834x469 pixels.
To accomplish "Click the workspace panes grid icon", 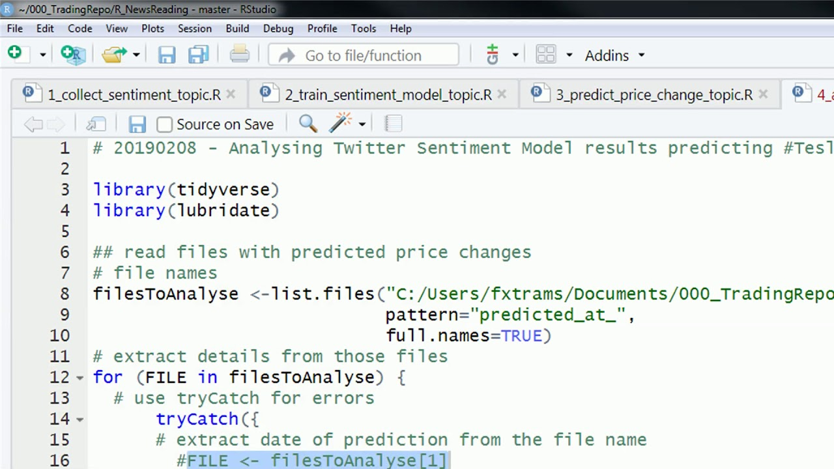I will [x=545, y=55].
